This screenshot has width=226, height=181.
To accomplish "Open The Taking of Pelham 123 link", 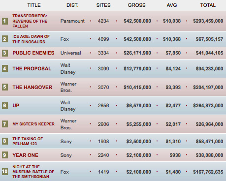I will [28, 141].
